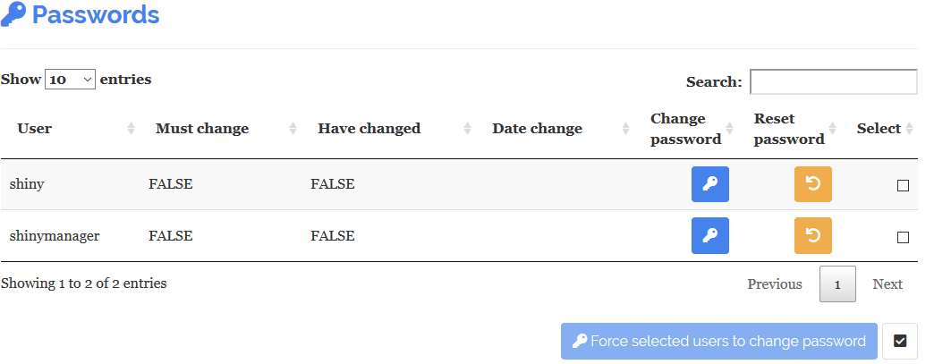Sort by Reset password column header
Screen dimensions: 934x364
789,129
